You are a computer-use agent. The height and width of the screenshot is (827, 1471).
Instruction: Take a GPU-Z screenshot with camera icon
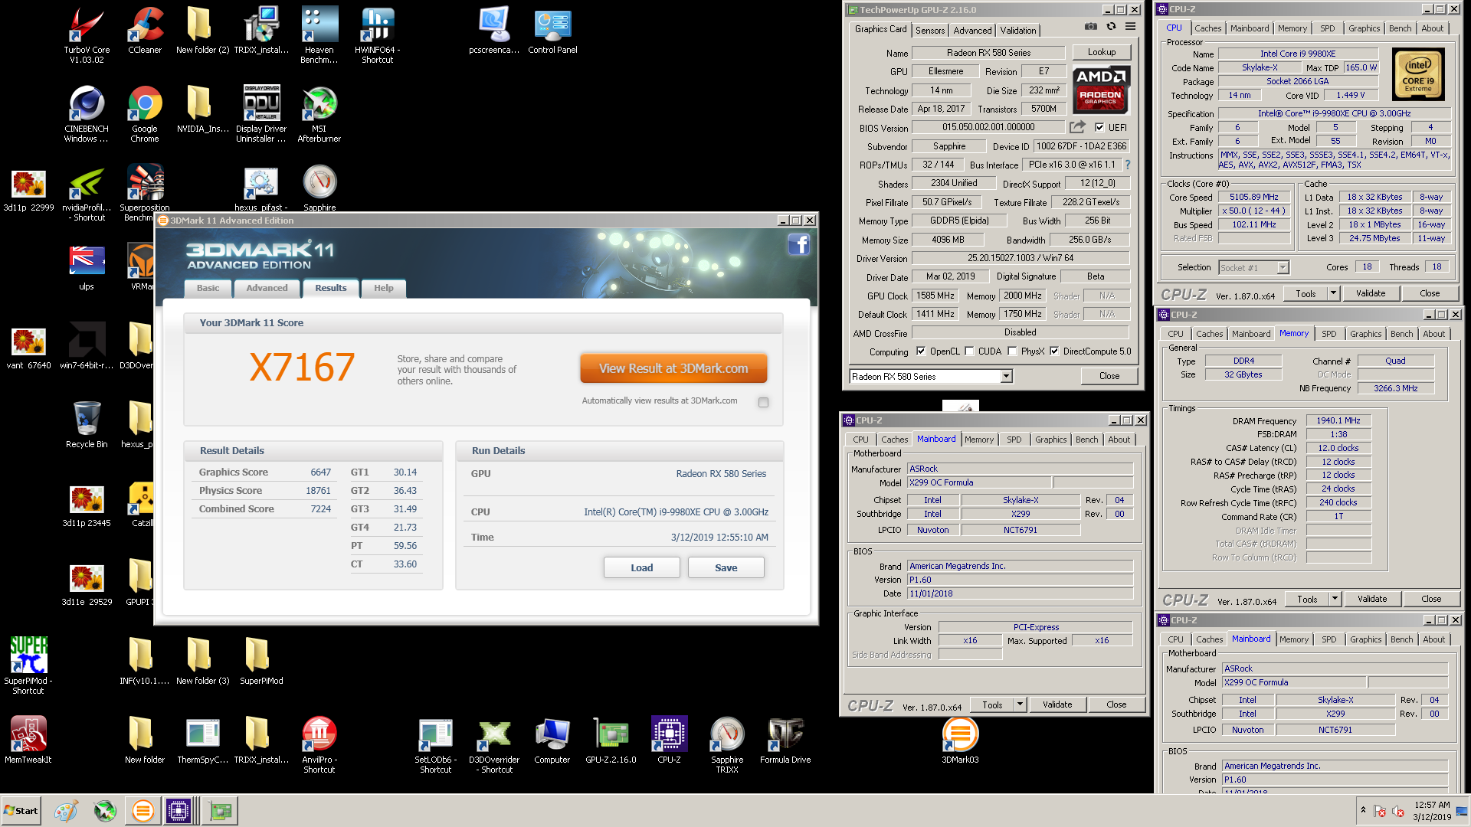coord(1091,27)
